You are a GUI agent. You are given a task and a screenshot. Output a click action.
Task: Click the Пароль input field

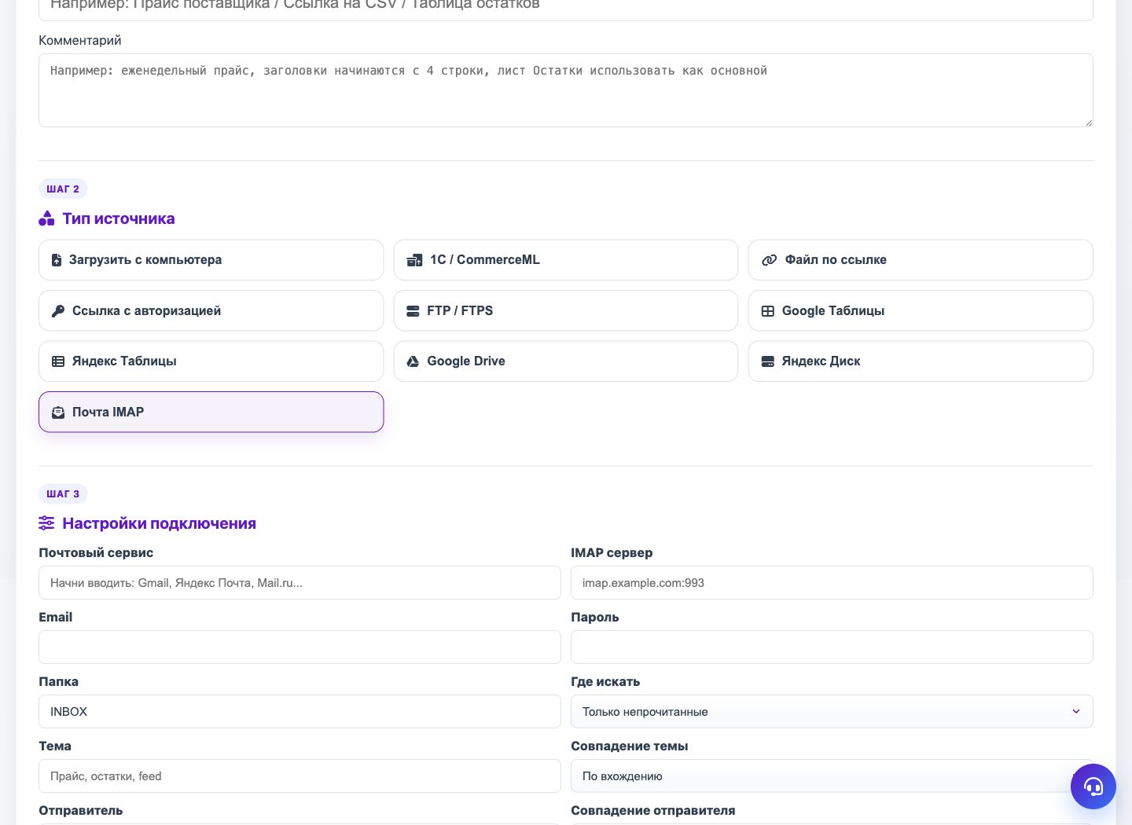[x=832, y=647]
